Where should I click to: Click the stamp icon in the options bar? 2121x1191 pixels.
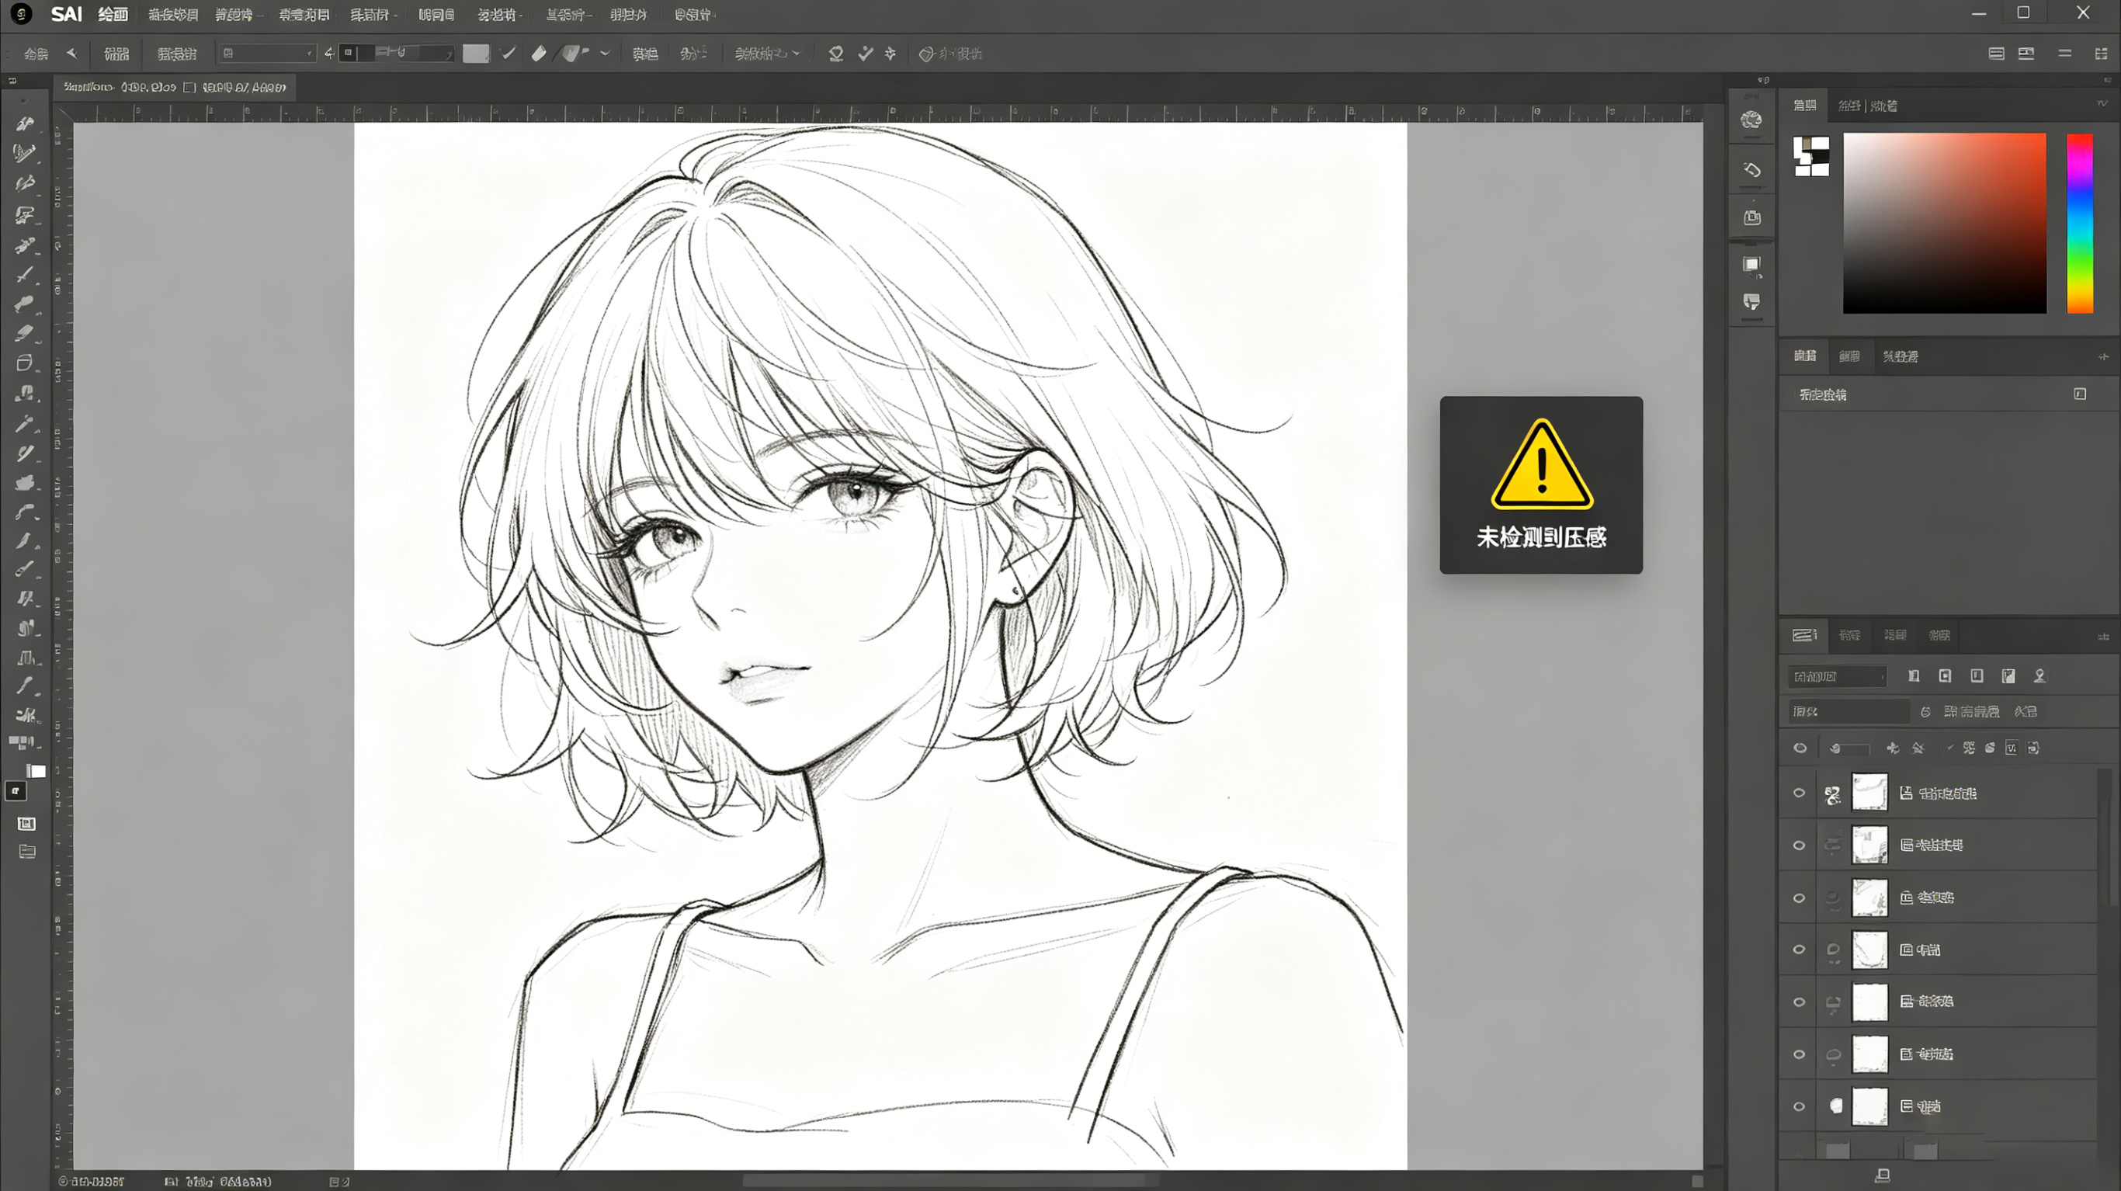[835, 54]
